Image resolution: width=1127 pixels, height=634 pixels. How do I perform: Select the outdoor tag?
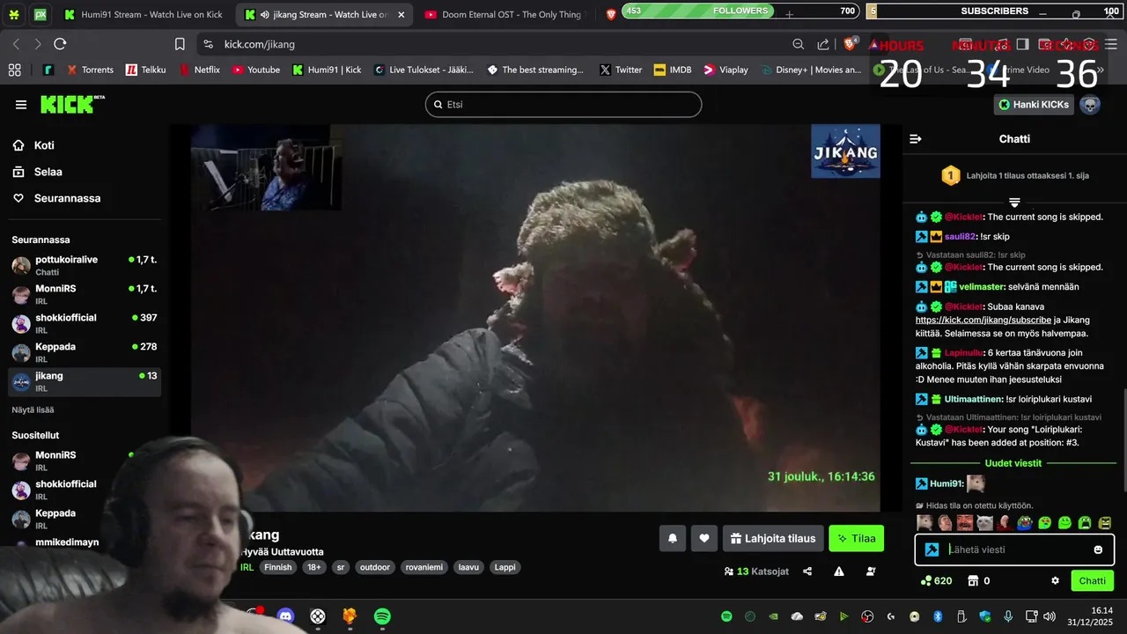click(374, 567)
